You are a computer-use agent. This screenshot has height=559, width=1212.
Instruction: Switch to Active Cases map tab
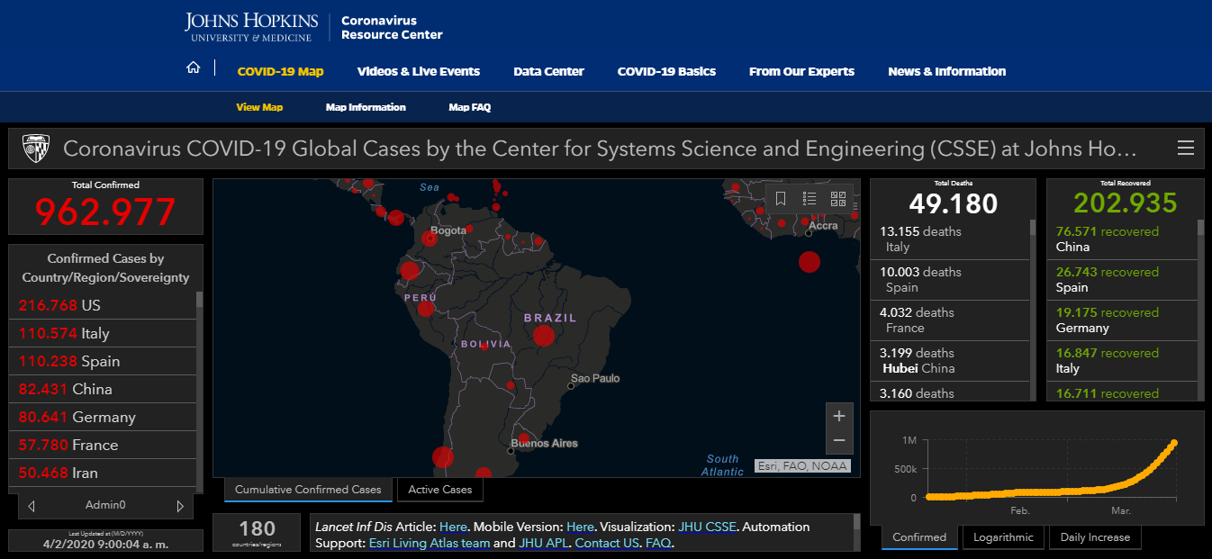pos(439,490)
